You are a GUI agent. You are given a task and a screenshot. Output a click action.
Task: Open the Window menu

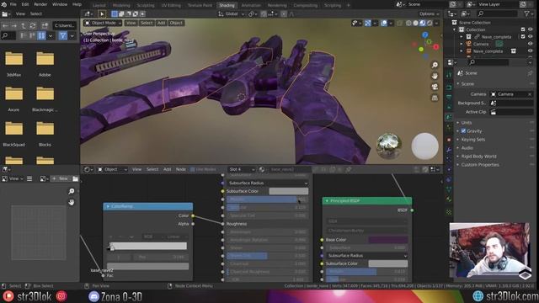tap(60, 4)
